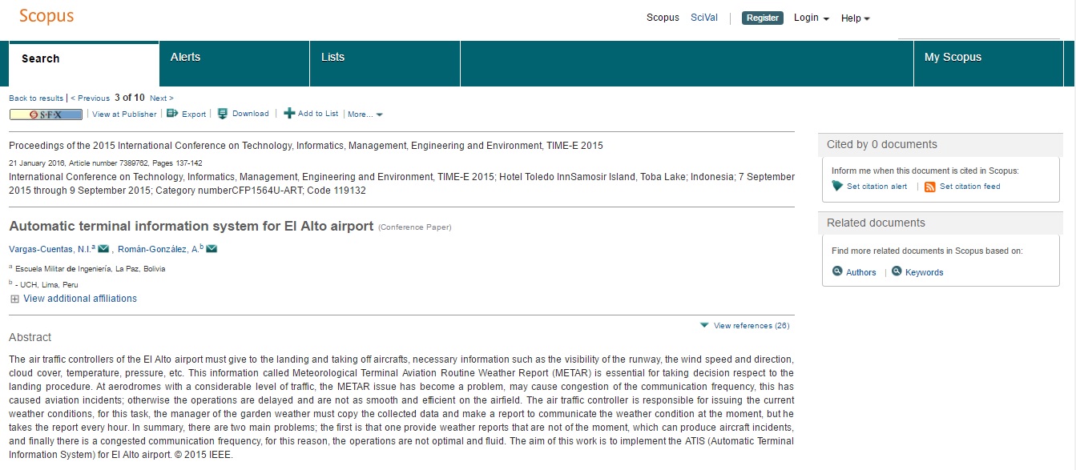The image size is (1076, 470).
Task: Email author Román-González via envelope icon
Action: click(212, 249)
